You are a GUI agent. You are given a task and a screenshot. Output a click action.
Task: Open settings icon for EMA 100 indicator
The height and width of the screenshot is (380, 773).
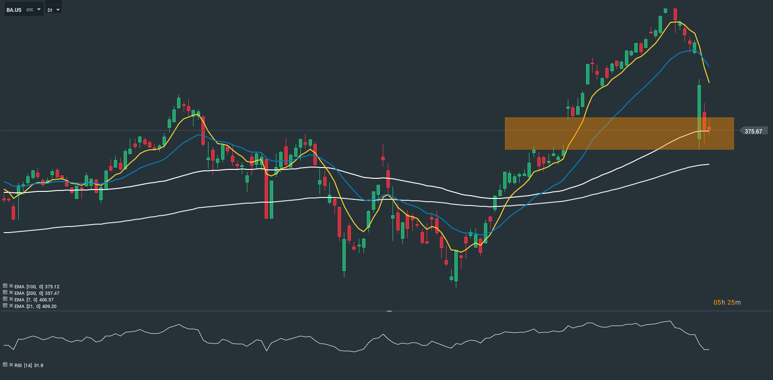[x=5, y=286]
